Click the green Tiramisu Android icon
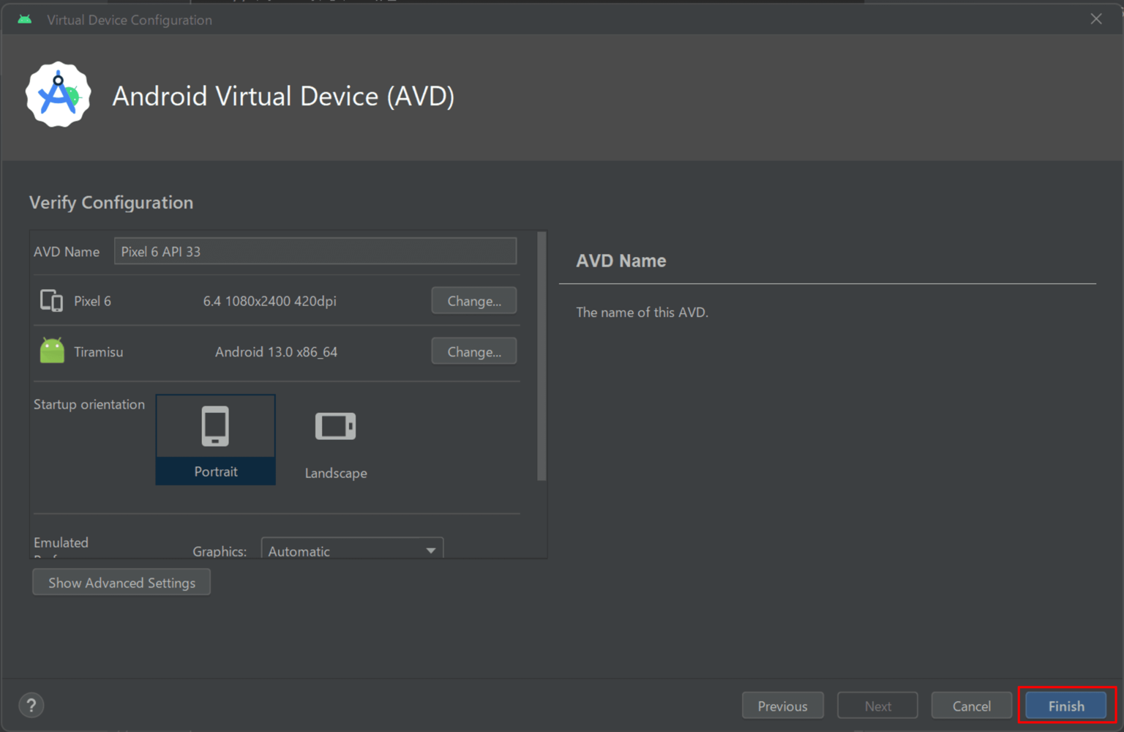The height and width of the screenshot is (732, 1124). tap(52, 351)
